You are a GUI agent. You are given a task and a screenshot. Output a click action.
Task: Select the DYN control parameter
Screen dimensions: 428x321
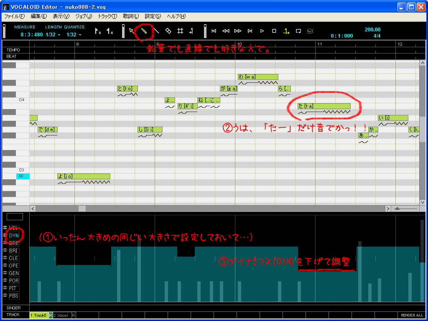tap(14, 235)
